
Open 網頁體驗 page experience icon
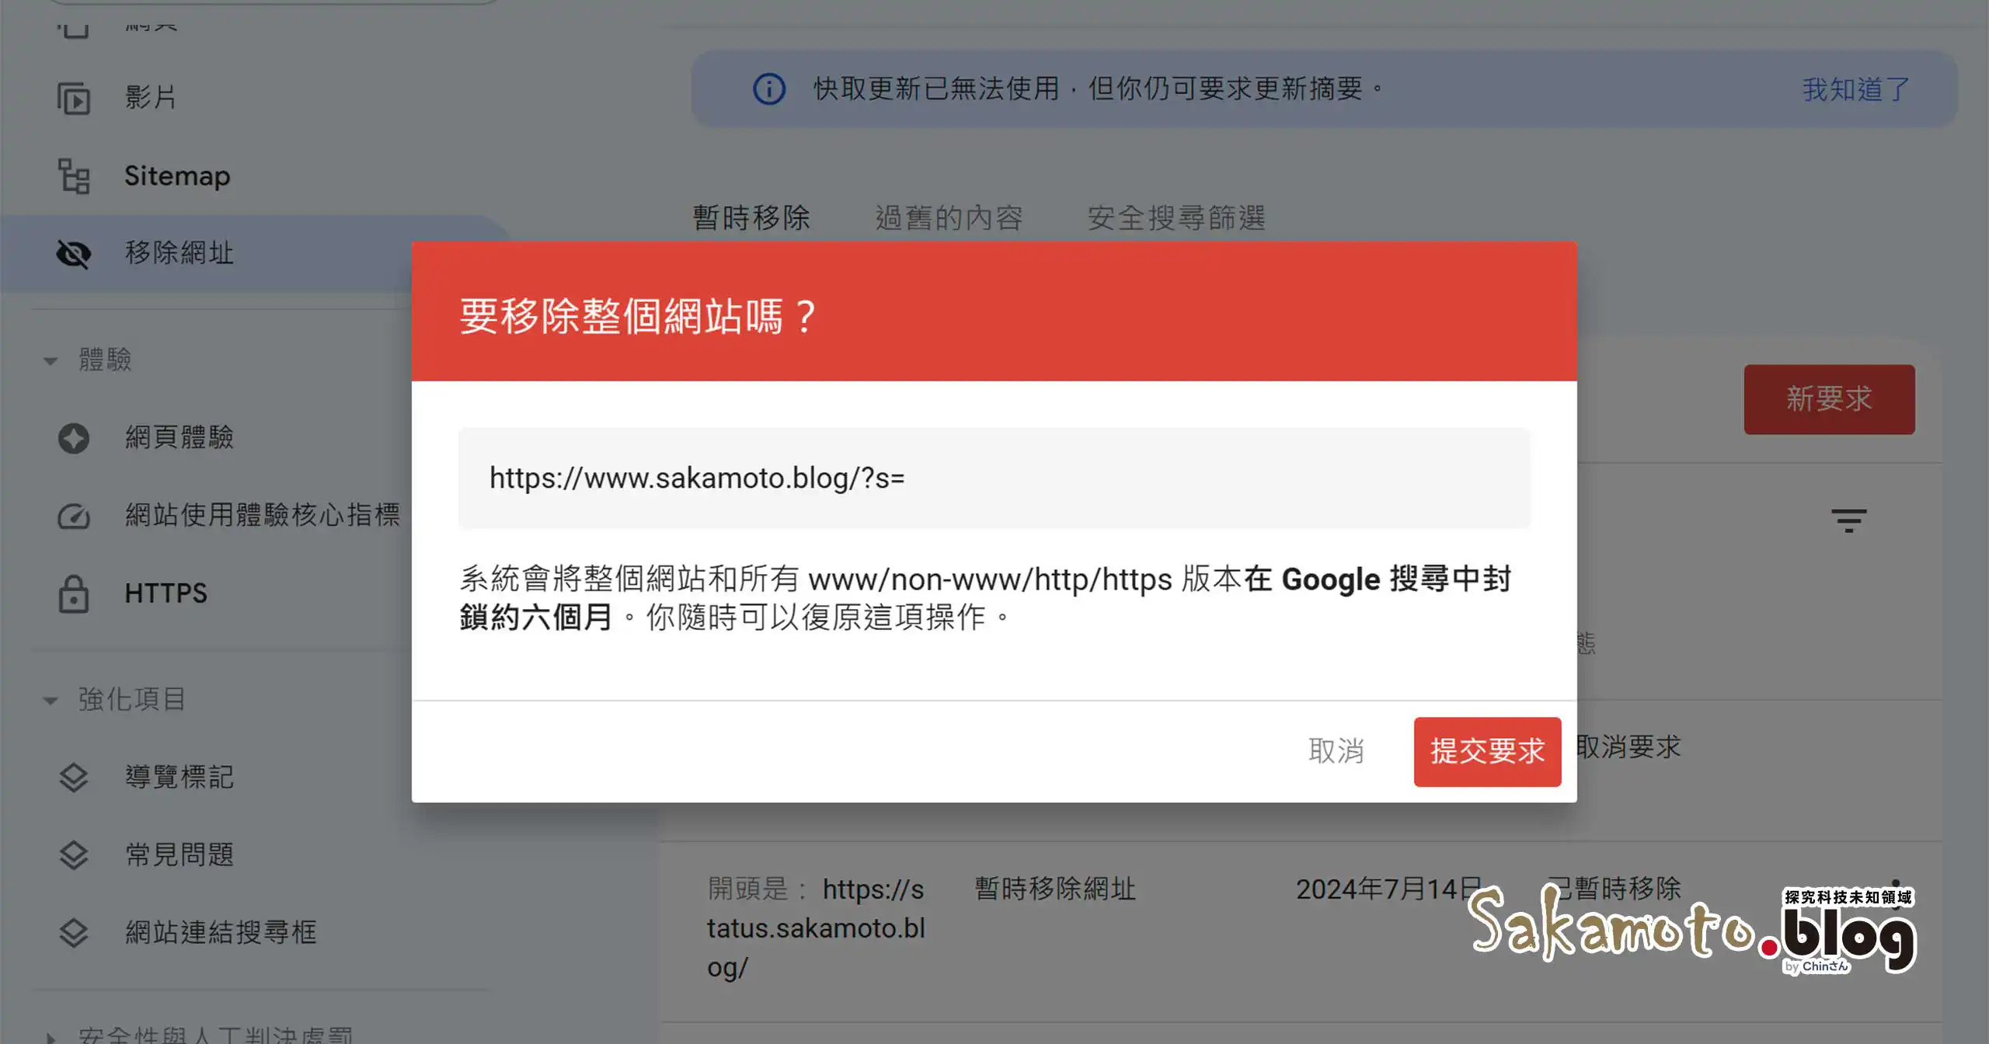74,438
